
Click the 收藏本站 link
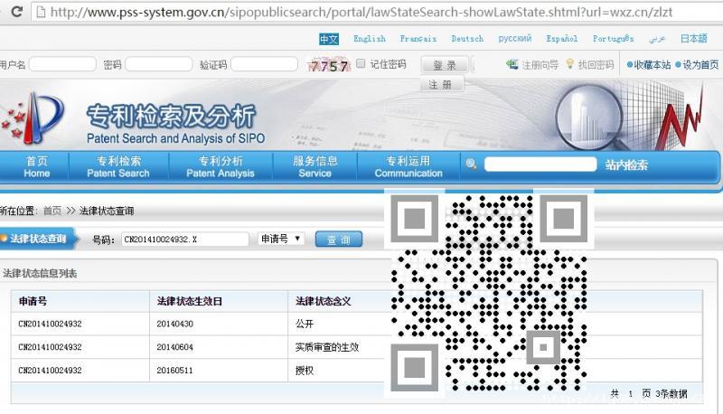point(652,64)
